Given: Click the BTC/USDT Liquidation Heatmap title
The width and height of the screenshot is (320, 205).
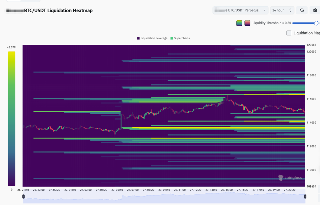Looking at the screenshot, I should (58, 11).
